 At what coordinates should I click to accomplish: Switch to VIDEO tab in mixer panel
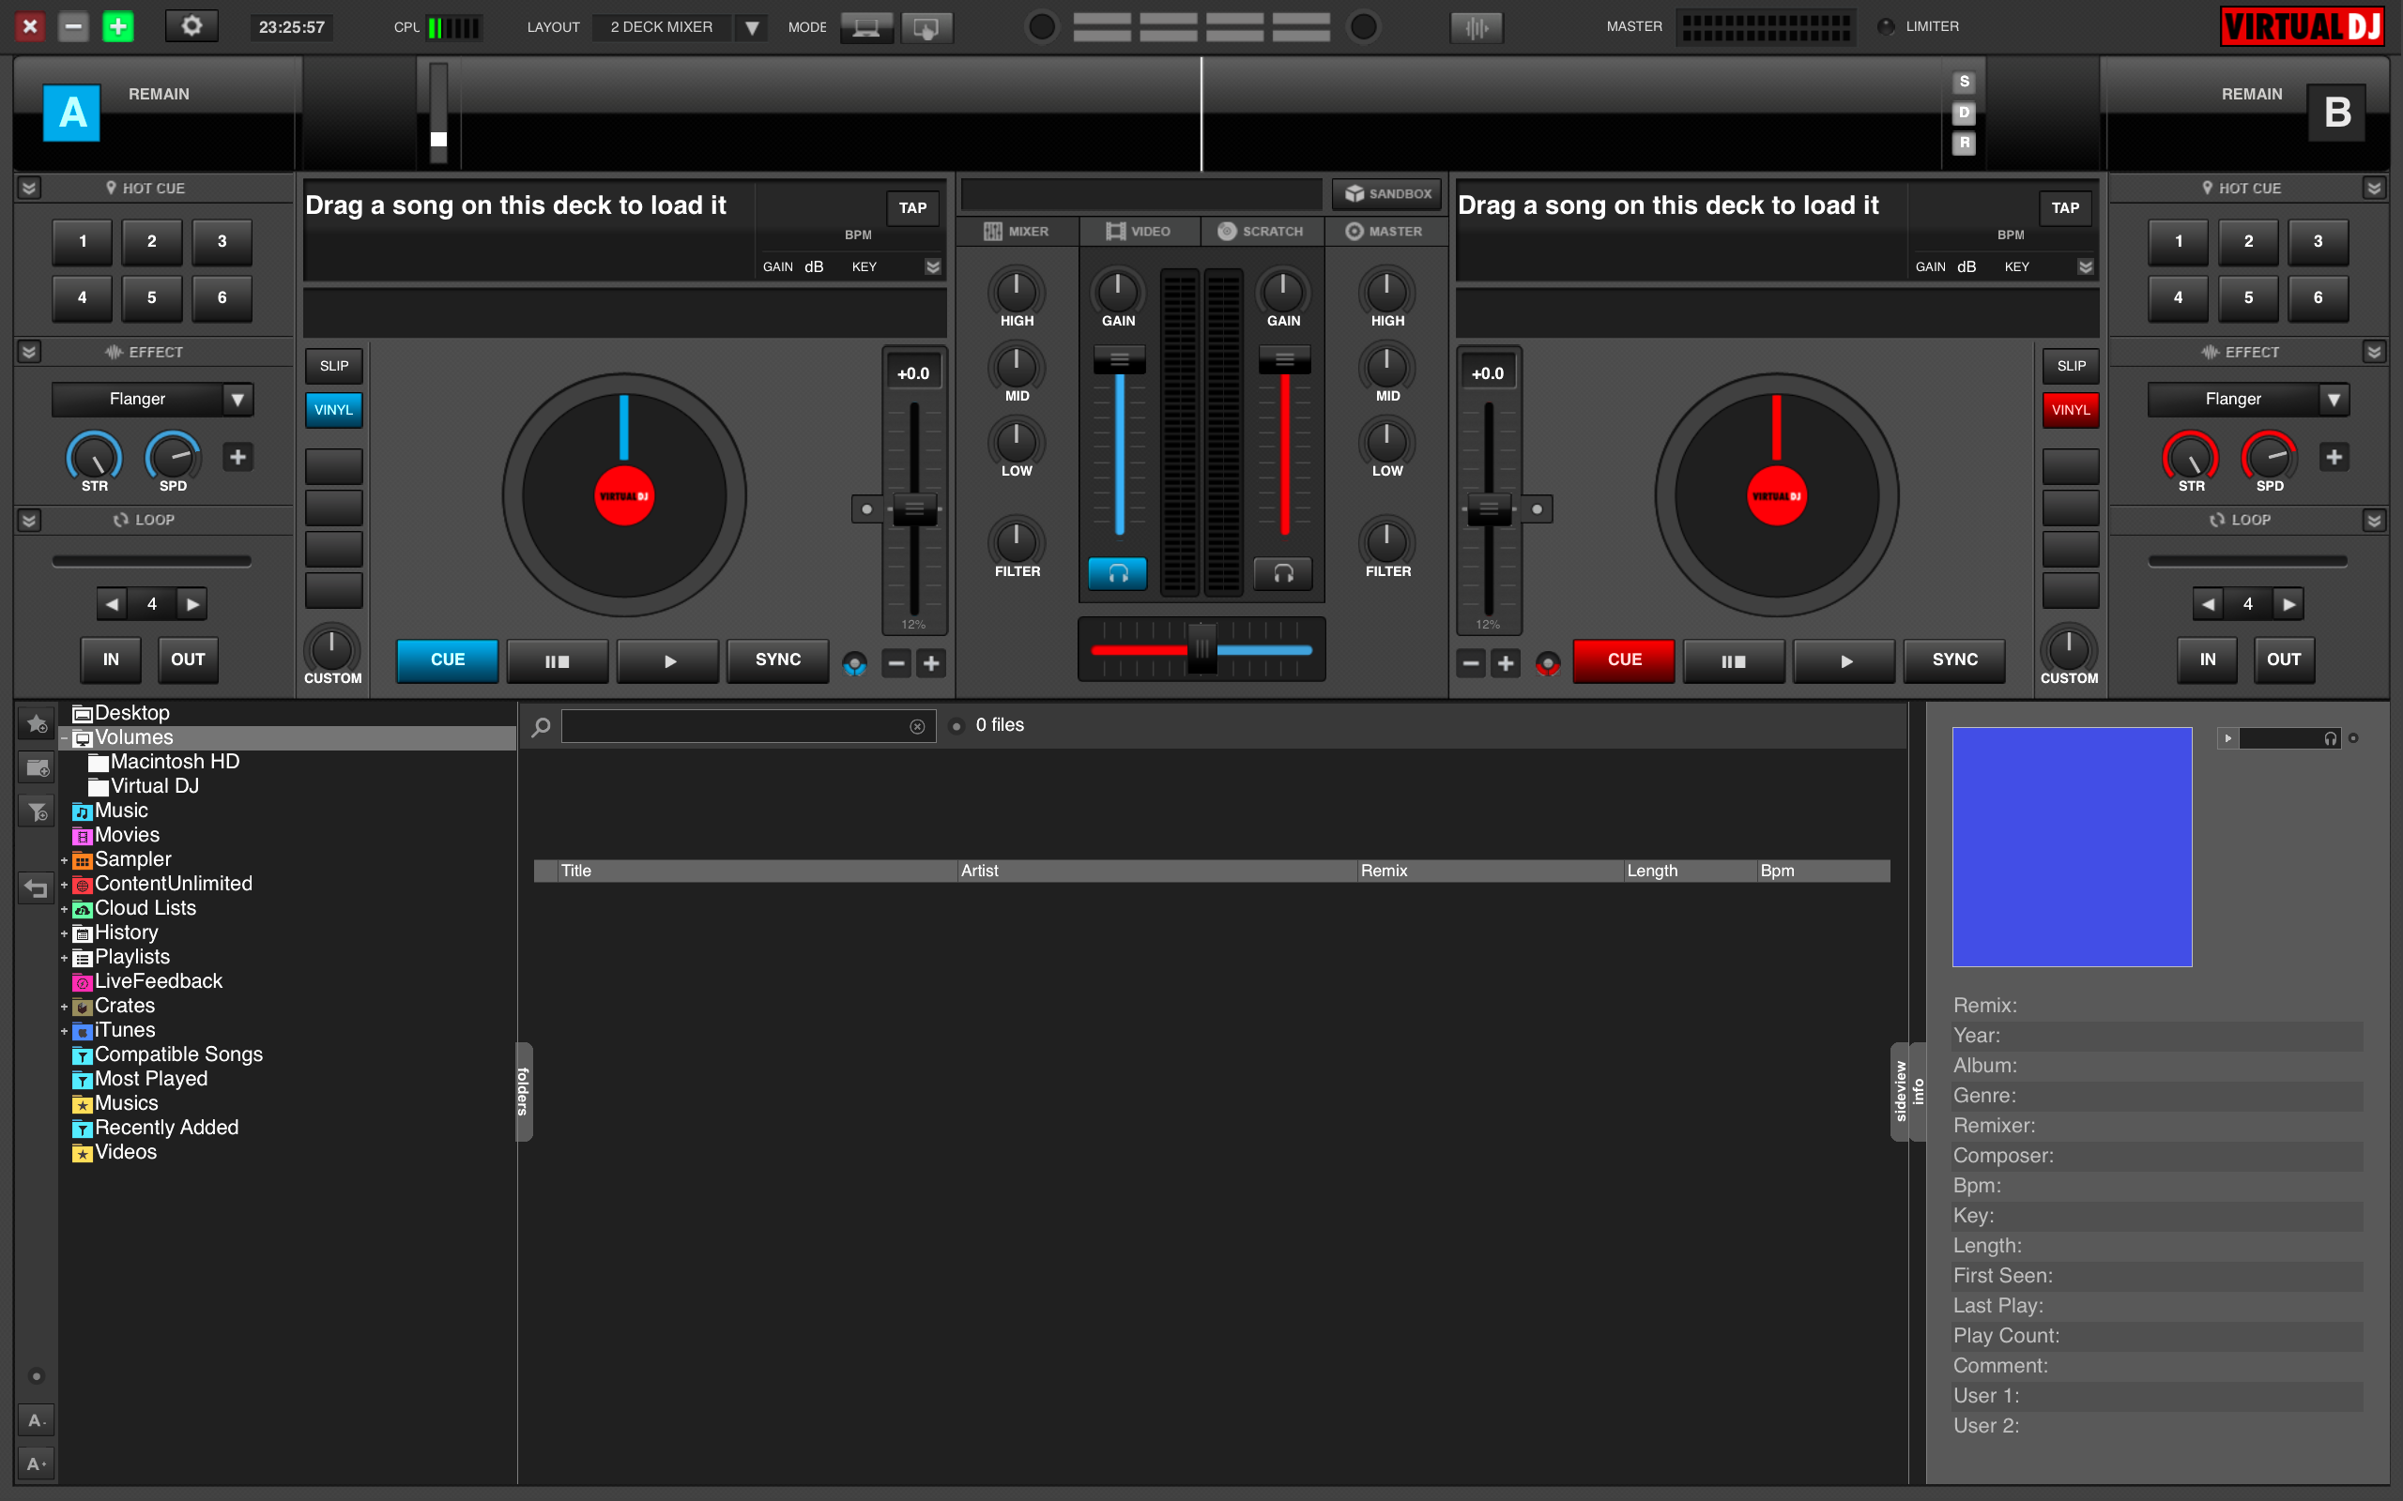pos(1141,232)
